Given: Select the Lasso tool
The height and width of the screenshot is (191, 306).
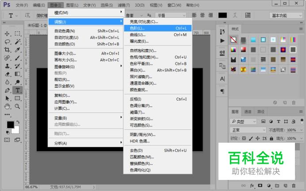Looking at the screenshot, I should (7, 42).
